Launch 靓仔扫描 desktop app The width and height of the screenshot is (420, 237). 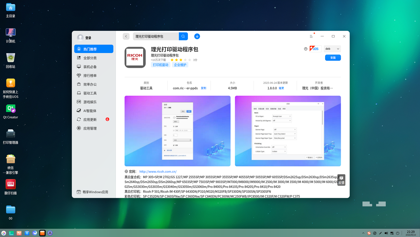[11, 187]
